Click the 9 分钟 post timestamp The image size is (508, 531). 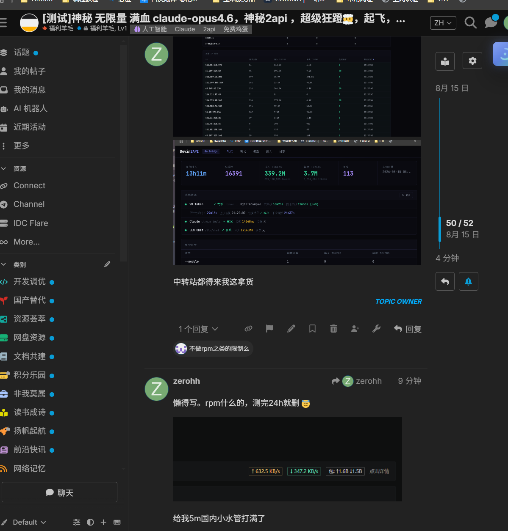point(409,381)
